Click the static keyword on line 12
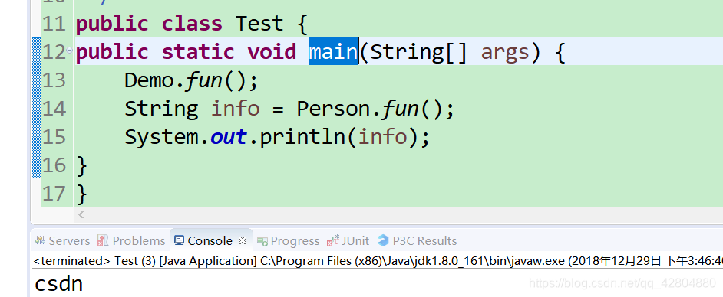This screenshot has width=723, height=297. tap(198, 51)
